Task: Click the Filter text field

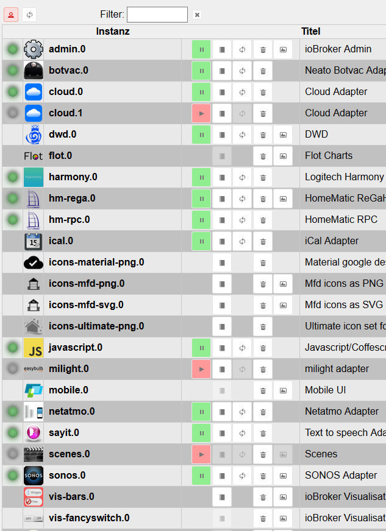Action: coord(157,15)
